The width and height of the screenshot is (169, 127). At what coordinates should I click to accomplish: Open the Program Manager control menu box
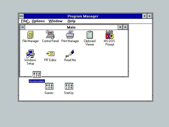point(21,16)
